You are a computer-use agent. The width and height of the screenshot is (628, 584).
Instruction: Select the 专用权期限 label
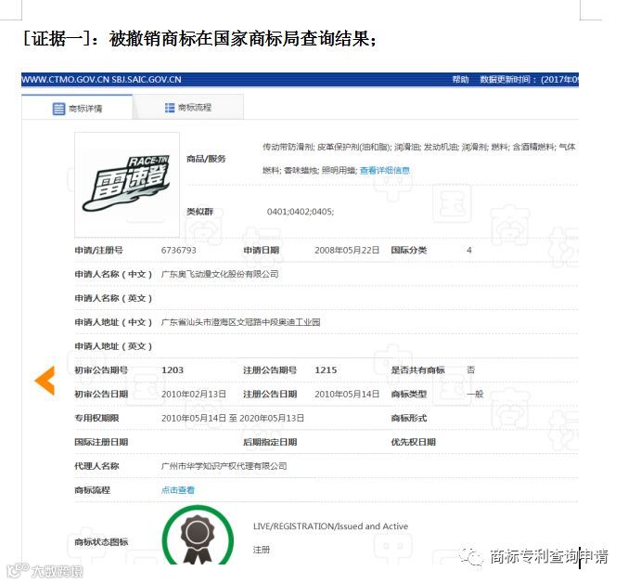click(x=96, y=418)
